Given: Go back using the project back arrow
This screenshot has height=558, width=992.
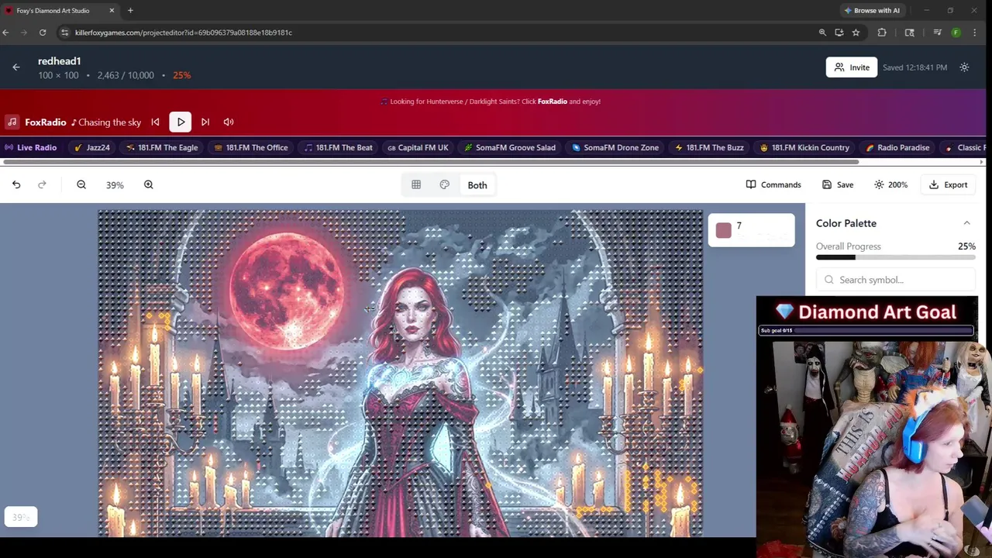Looking at the screenshot, I should [x=16, y=67].
